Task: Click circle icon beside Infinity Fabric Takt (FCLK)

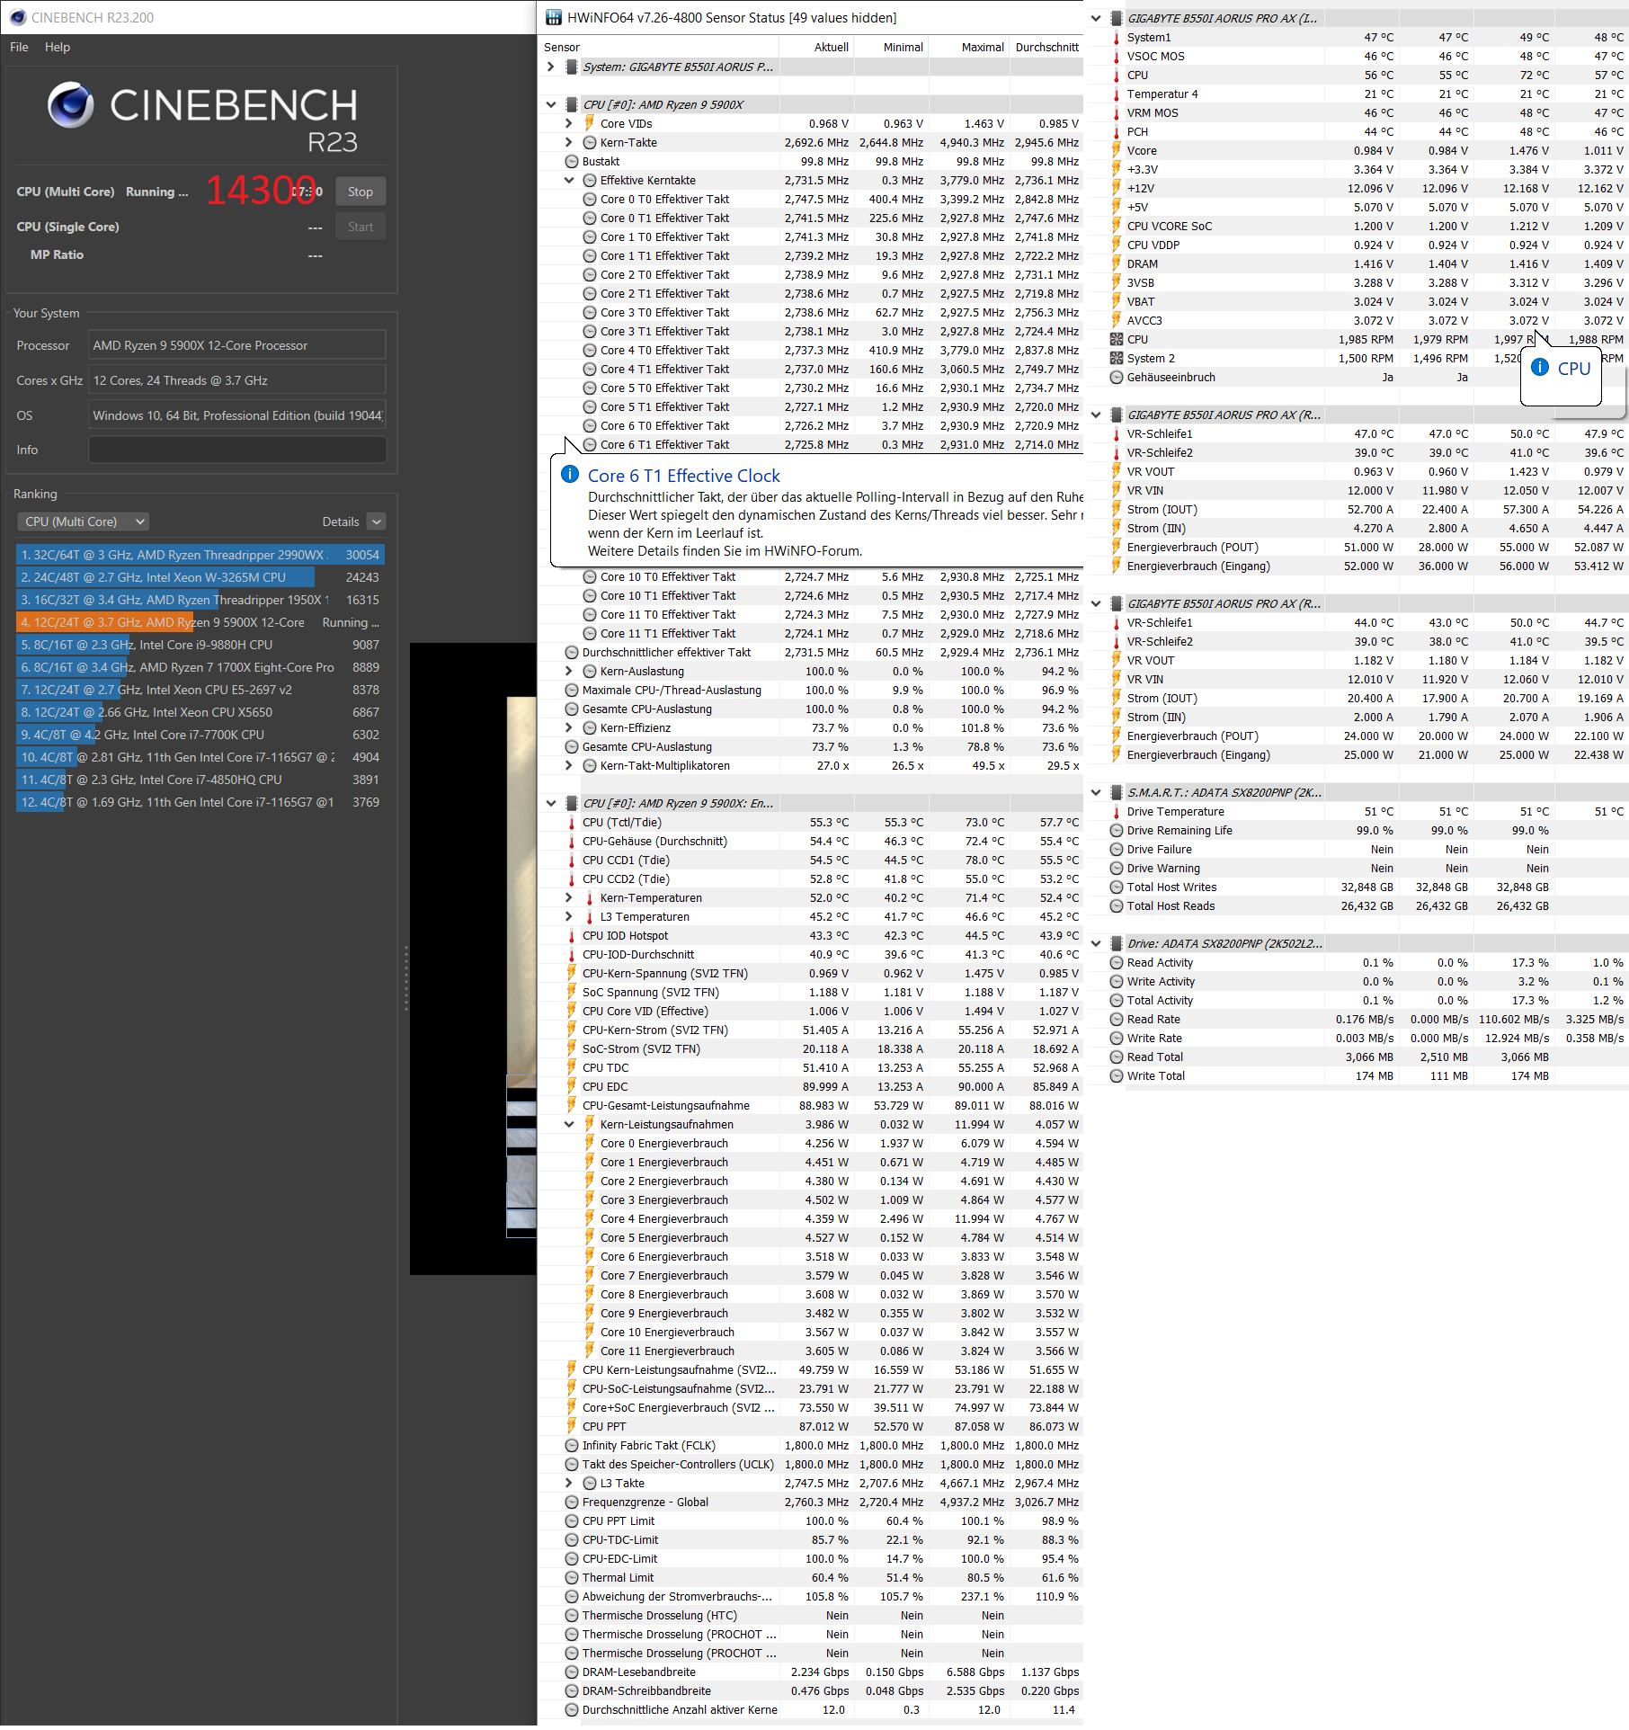Action: (x=572, y=1445)
